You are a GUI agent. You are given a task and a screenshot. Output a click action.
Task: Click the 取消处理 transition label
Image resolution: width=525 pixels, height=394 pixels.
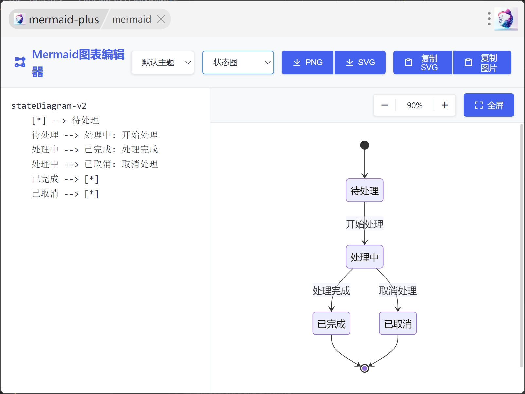click(398, 290)
